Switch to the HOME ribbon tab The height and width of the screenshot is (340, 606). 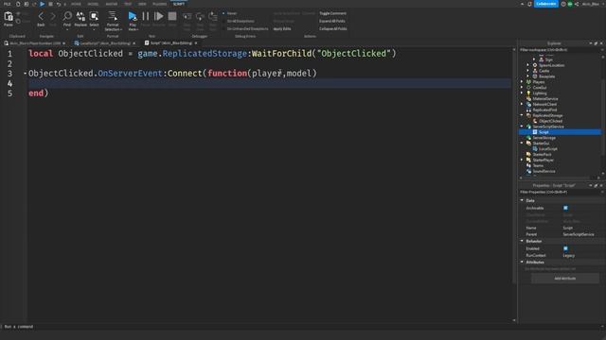coord(76,4)
